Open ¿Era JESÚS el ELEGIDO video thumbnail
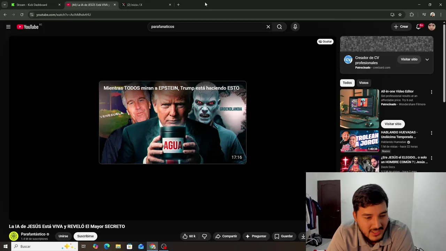 tap(359, 164)
